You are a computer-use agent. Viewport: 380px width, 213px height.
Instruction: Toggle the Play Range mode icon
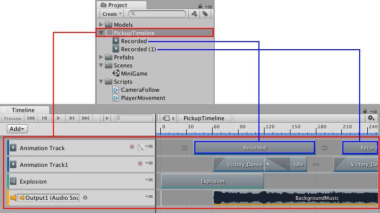click(107, 118)
